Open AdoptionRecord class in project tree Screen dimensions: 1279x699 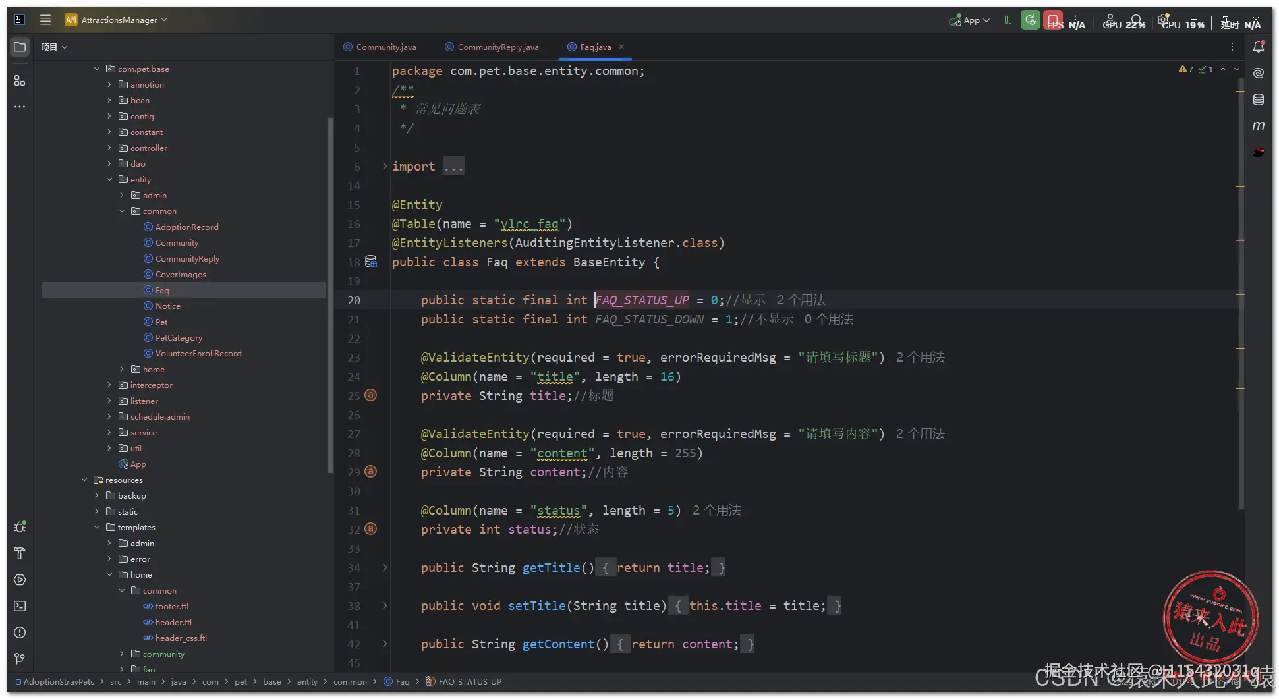[x=186, y=227]
